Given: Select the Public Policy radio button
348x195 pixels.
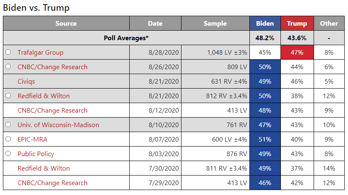Looking at the screenshot, I should coord(8,154).
